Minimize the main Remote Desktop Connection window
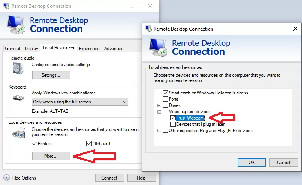Image resolution: width=302 pixels, height=185 pixels. pos(114,6)
